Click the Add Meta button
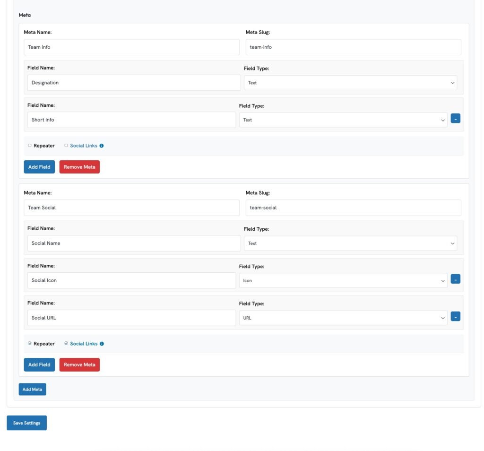Image resolution: width=484 pixels, height=451 pixels. 32,389
